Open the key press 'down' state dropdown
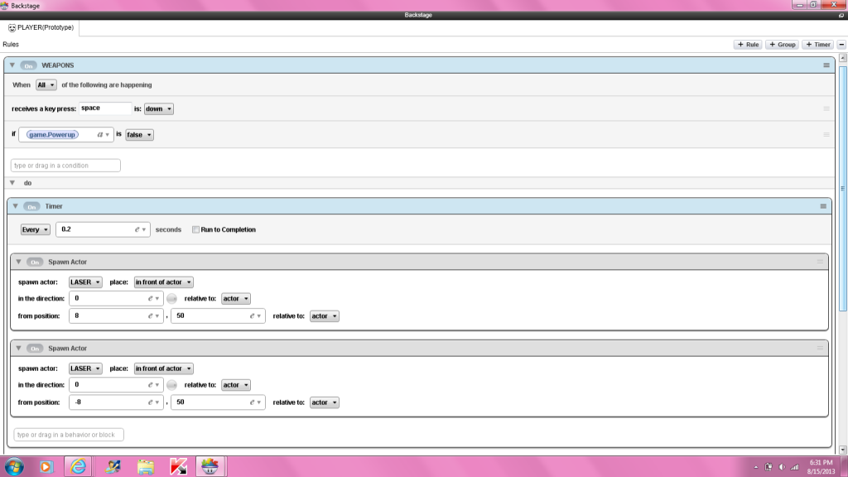This screenshot has width=848, height=477. tap(159, 108)
